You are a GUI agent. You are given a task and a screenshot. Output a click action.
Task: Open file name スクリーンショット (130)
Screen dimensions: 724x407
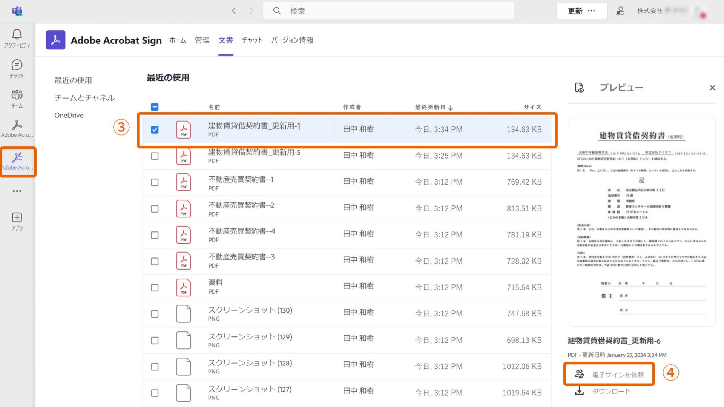coord(250,310)
